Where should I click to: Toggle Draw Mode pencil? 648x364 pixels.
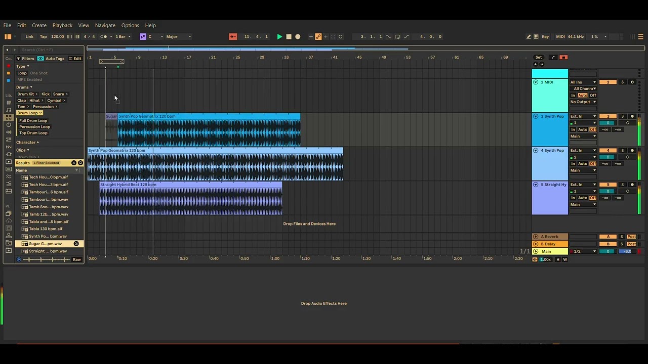pyautogui.click(x=529, y=36)
